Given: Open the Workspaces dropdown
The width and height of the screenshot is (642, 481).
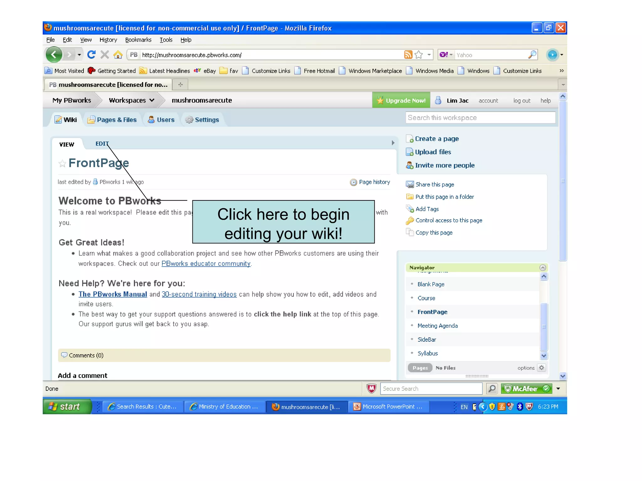Looking at the screenshot, I should (131, 100).
